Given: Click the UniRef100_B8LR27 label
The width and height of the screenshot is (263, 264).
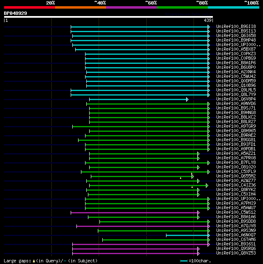Looking at the screenshot, I should (x=236, y=122).
